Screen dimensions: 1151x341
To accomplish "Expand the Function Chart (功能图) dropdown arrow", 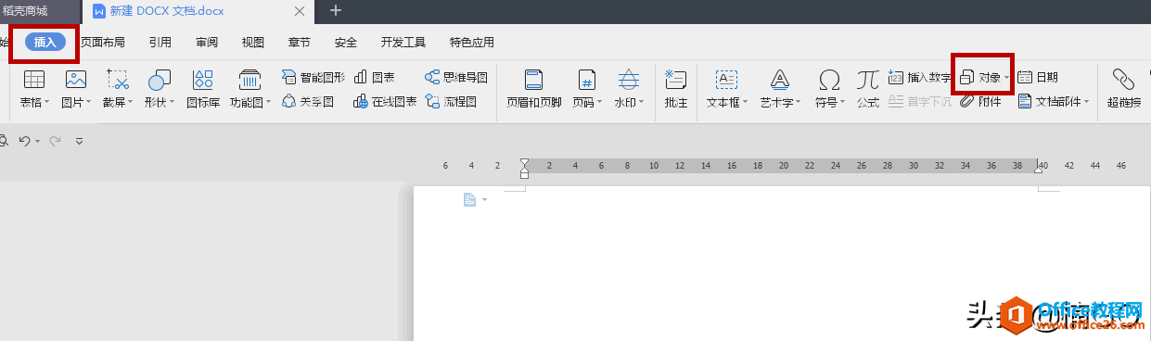I will click(x=268, y=103).
